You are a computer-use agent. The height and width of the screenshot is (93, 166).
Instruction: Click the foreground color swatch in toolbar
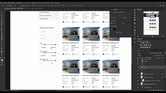point(1,59)
